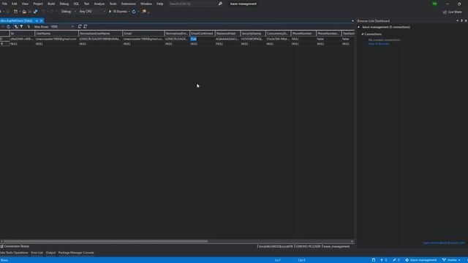Open the Package Manager Console tab
The width and height of the screenshot is (468, 263).
coord(76,253)
